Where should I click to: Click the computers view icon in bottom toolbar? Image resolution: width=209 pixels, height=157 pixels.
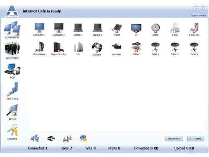click(x=35, y=138)
